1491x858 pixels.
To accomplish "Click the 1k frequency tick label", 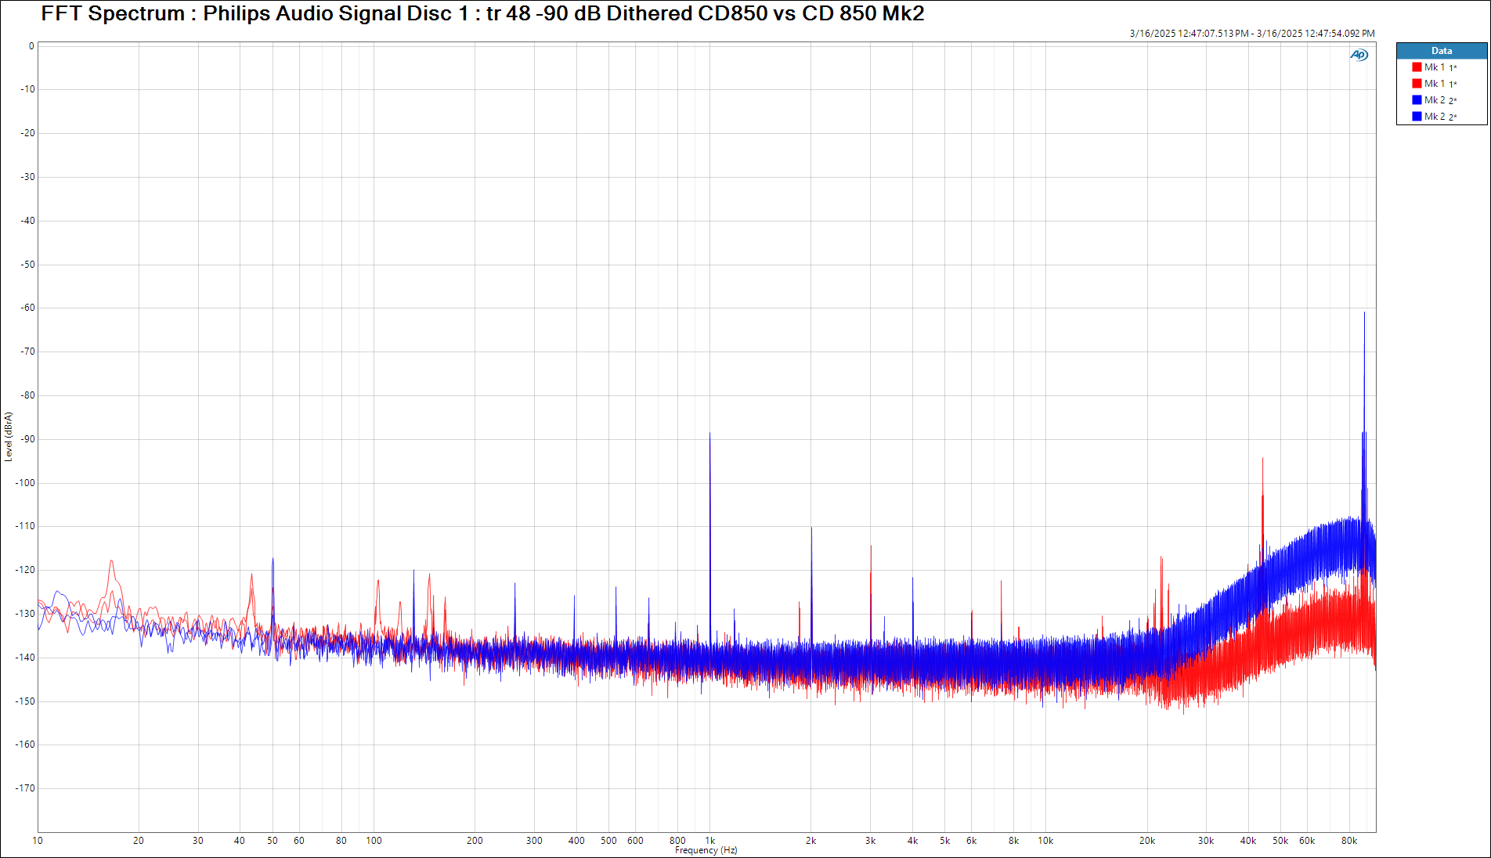I will [710, 841].
